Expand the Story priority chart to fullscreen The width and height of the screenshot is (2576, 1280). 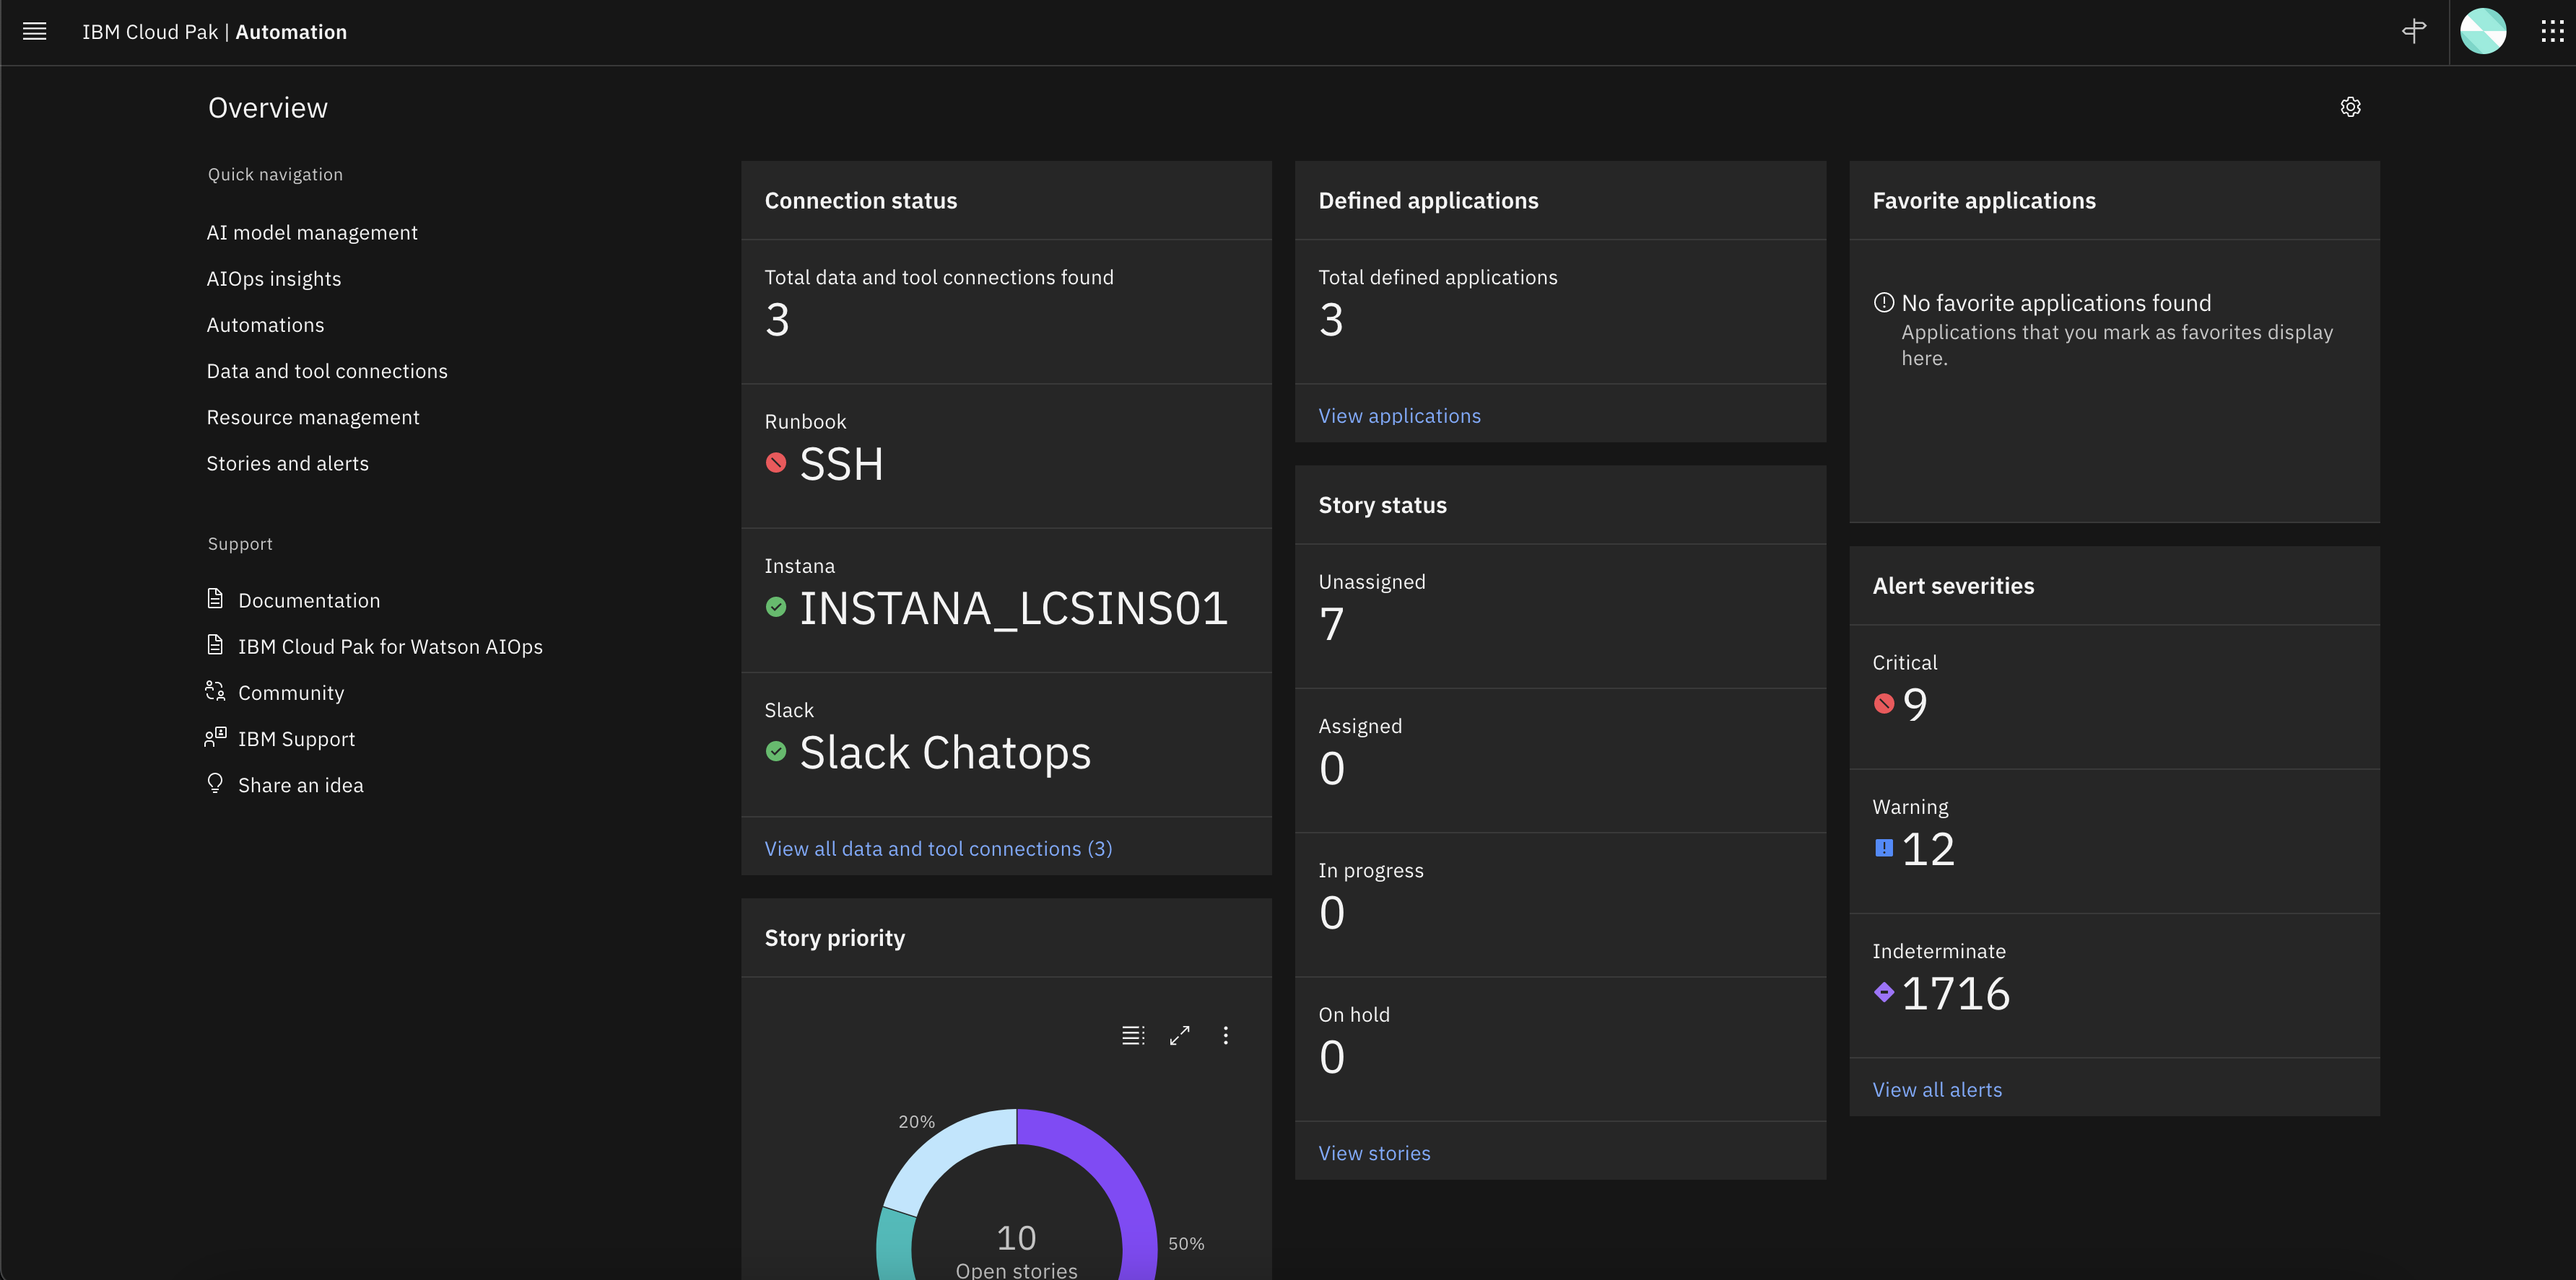click(x=1180, y=1035)
